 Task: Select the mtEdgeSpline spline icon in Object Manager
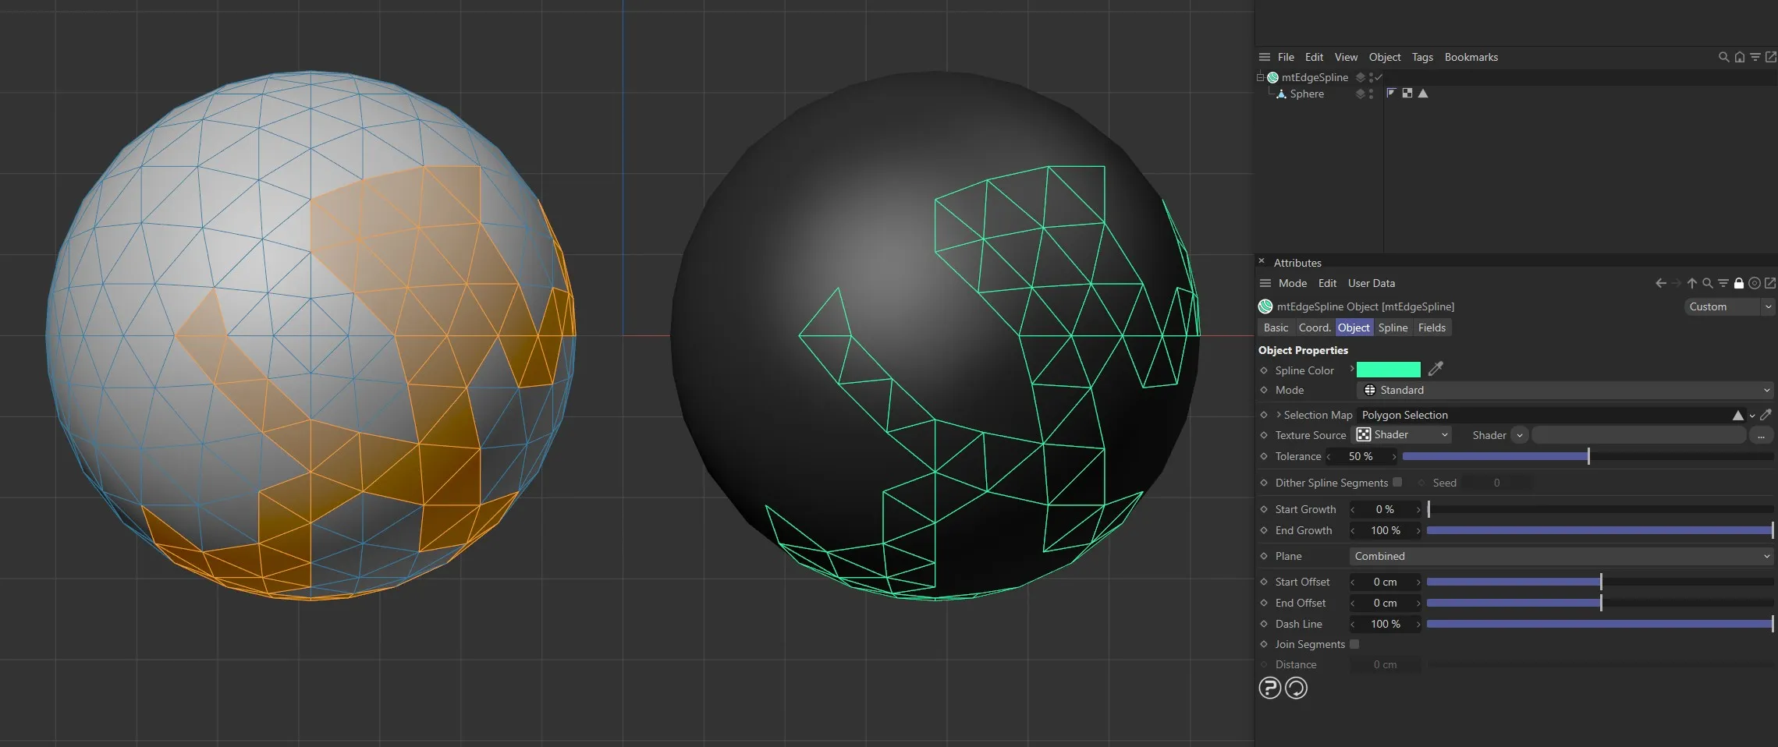[1273, 77]
